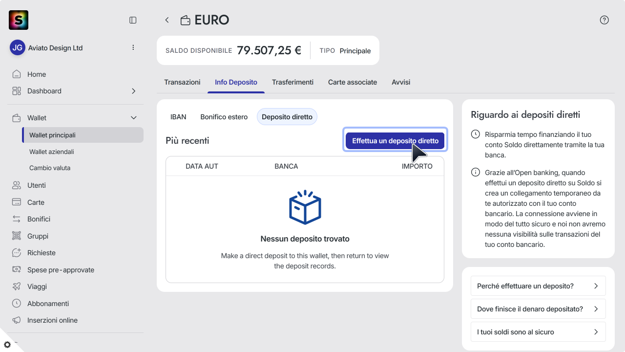Open the Utenti menu label
625x352 pixels.
coord(37,185)
